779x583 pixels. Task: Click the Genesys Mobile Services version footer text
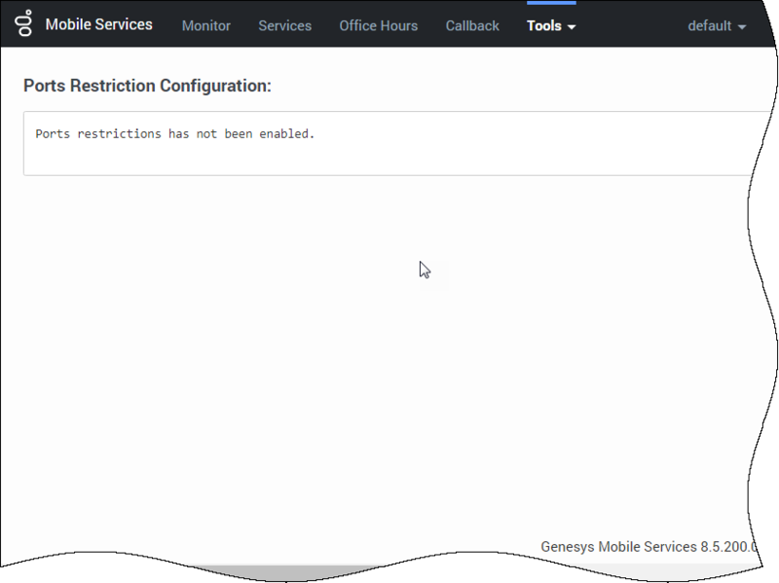(649, 547)
